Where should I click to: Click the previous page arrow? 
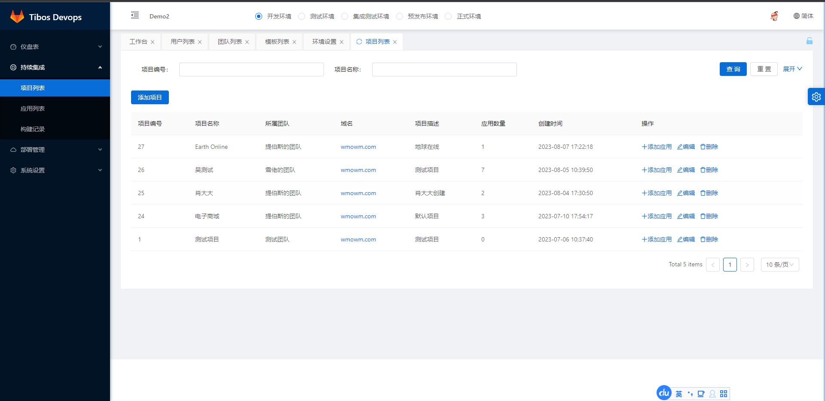[x=713, y=265]
